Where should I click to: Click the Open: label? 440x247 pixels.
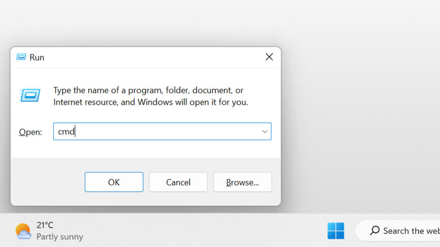tap(31, 132)
